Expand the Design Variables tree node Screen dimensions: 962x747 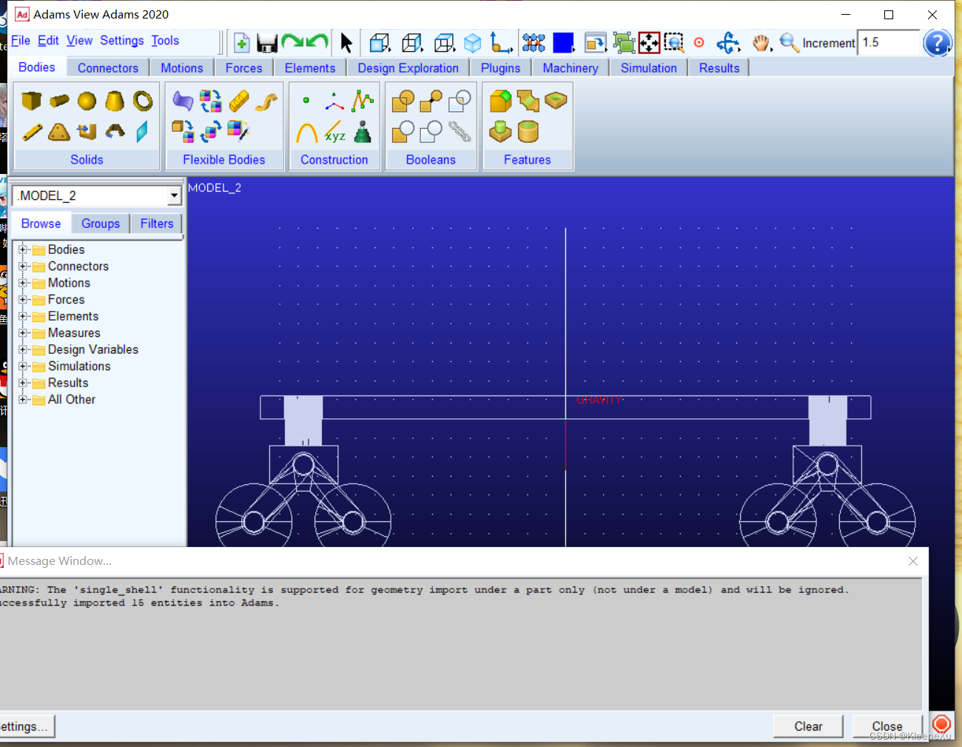[x=23, y=349]
